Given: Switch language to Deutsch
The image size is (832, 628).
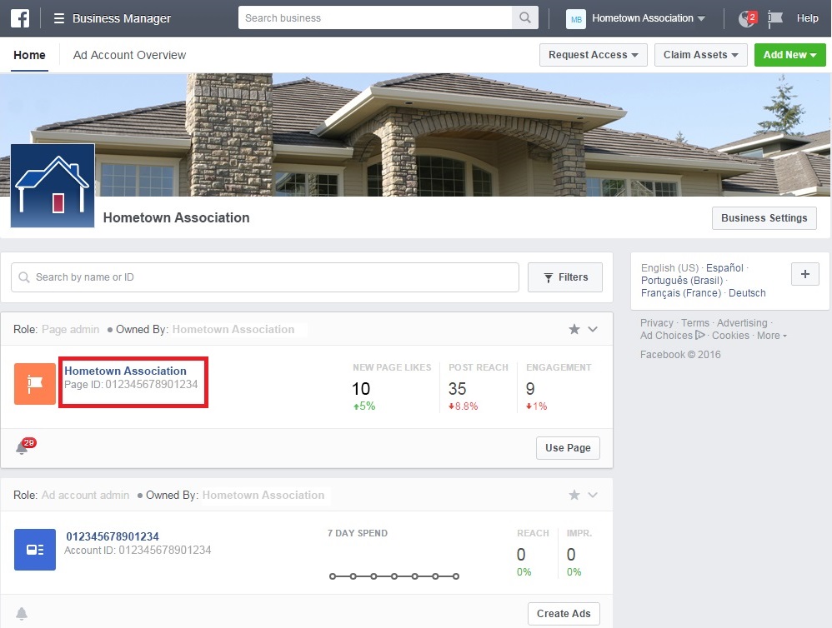Looking at the screenshot, I should pos(747,293).
